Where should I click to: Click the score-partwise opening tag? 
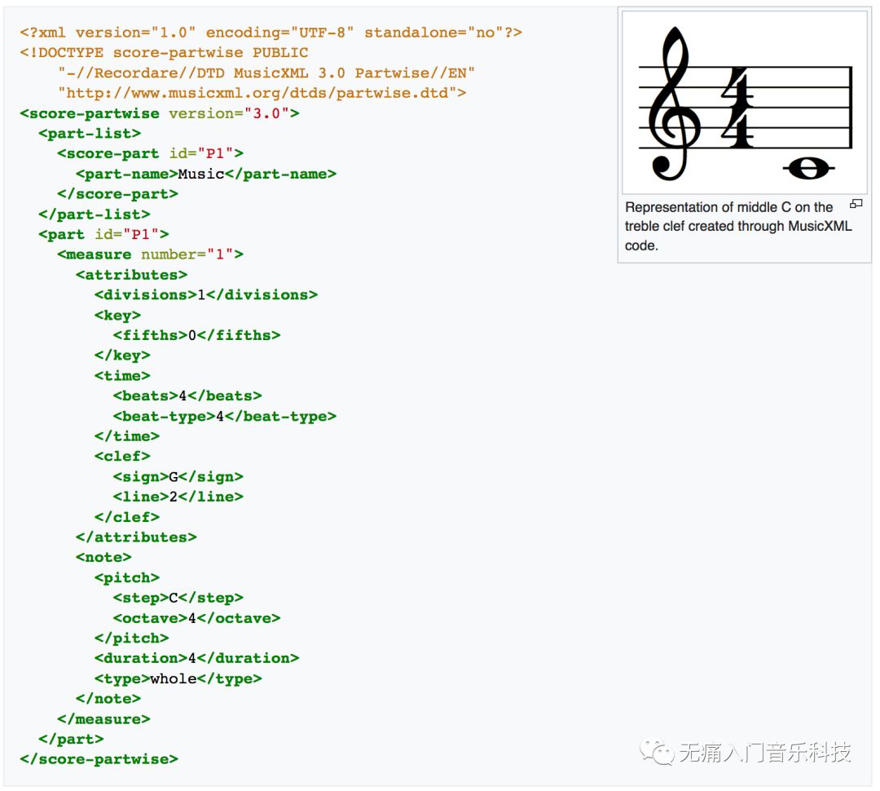click(160, 113)
